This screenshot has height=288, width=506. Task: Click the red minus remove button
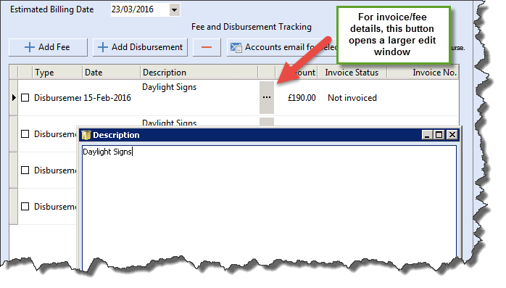[x=207, y=47]
